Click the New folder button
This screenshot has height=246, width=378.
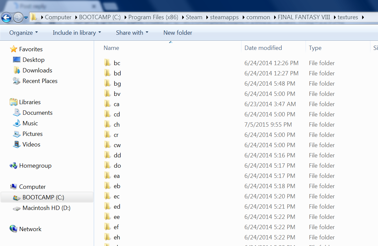[x=178, y=32]
